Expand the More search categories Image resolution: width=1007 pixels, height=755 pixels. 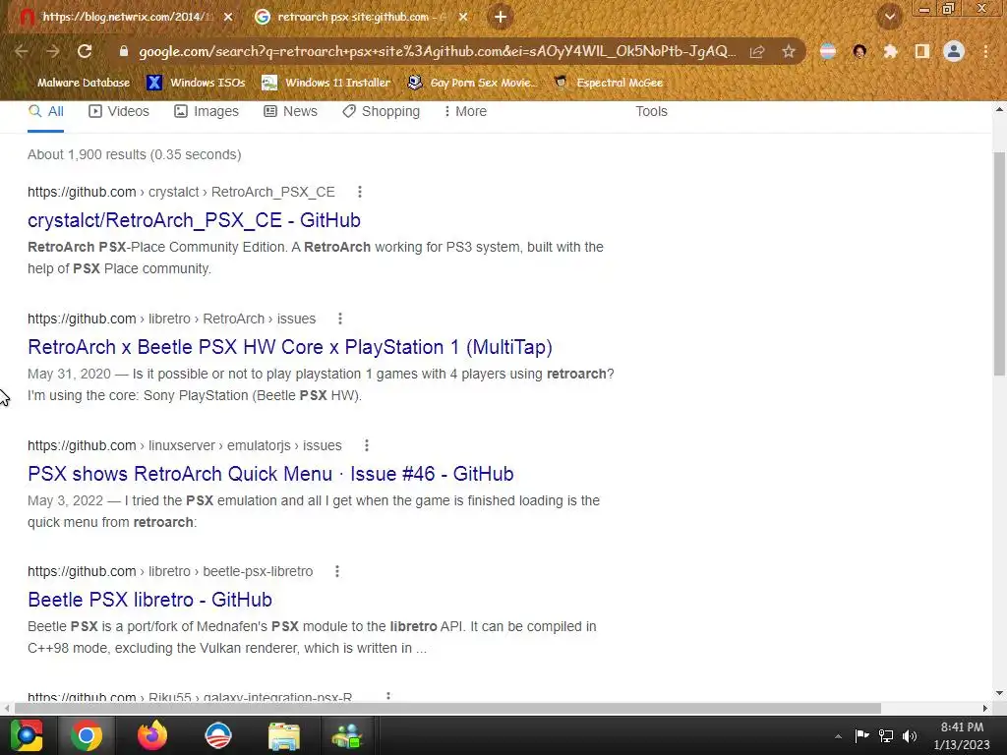coord(465,111)
